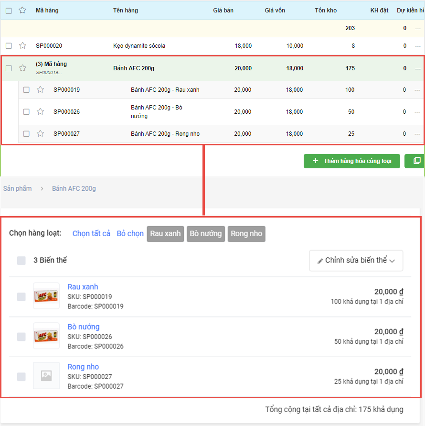Click star icon for Bánh AFC 200g group

[22, 68]
